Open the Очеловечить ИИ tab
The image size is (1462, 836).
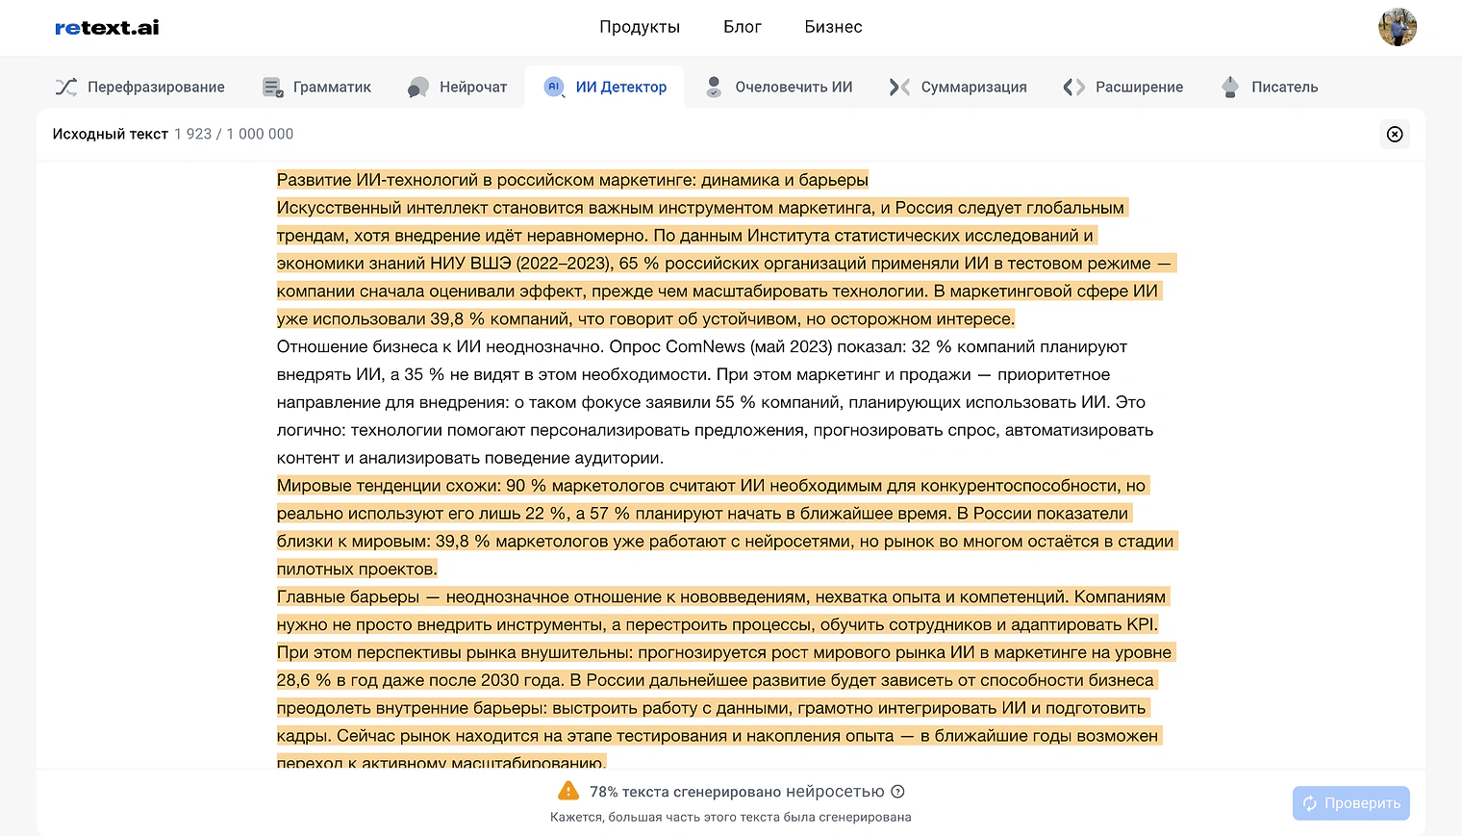(x=778, y=87)
